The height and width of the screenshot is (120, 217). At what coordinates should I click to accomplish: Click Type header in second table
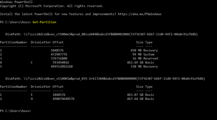click(149, 87)
